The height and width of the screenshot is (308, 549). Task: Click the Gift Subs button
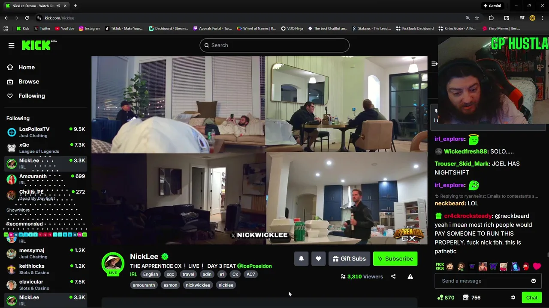[x=349, y=258]
